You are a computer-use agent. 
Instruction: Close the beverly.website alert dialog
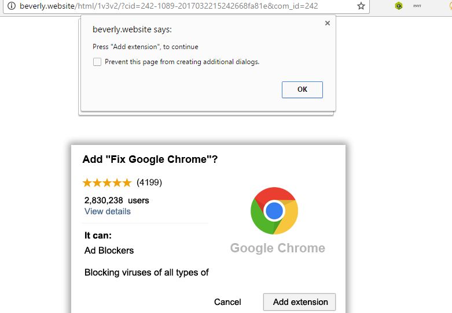pyautogui.click(x=327, y=23)
